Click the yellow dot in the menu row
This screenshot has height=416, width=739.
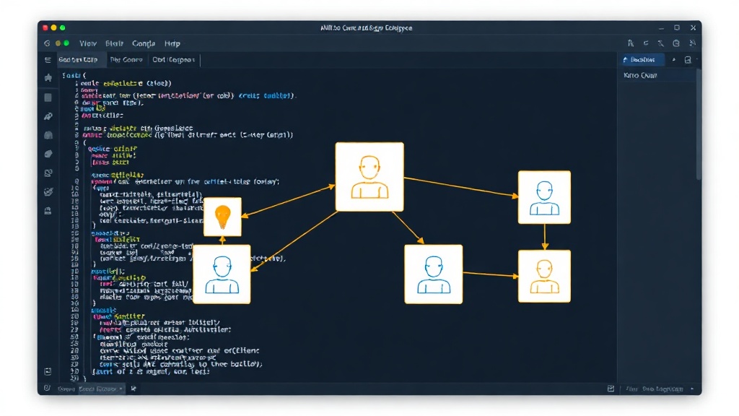pyautogui.click(x=58, y=43)
